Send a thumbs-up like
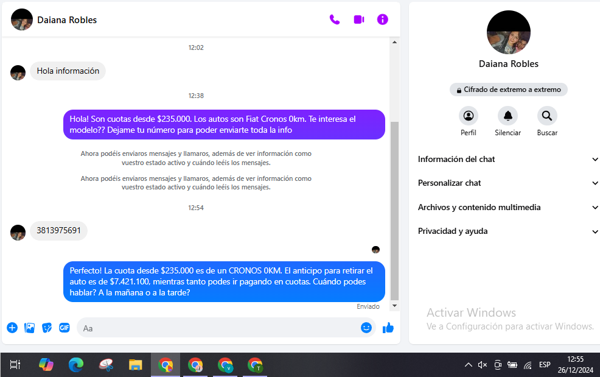Image resolution: width=600 pixels, height=377 pixels. 388,328
